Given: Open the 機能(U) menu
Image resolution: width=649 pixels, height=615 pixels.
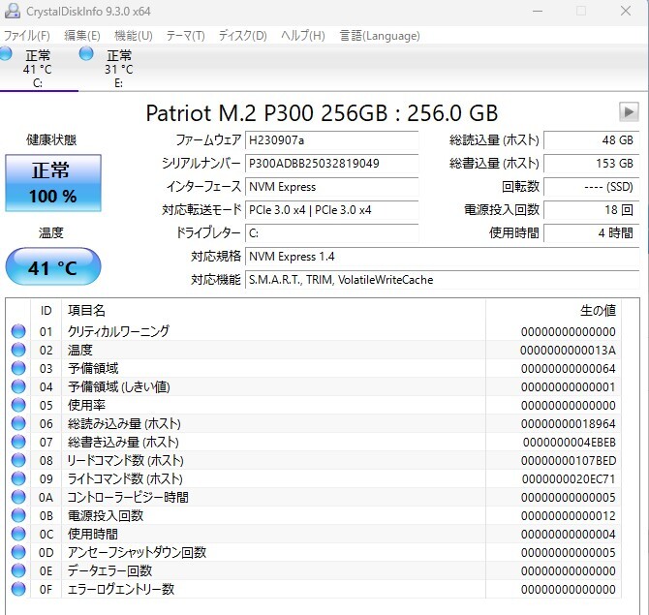Looking at the screenshot, I should 133,36.
